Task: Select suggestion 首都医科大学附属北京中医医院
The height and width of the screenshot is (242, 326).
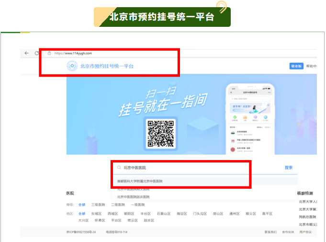Action: tap(140, 181)
